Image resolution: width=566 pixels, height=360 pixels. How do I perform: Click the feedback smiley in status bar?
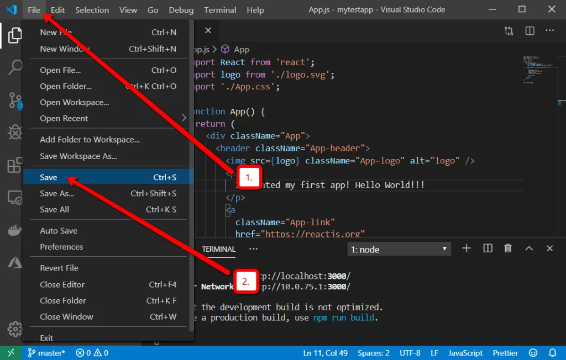pos(533,353)
